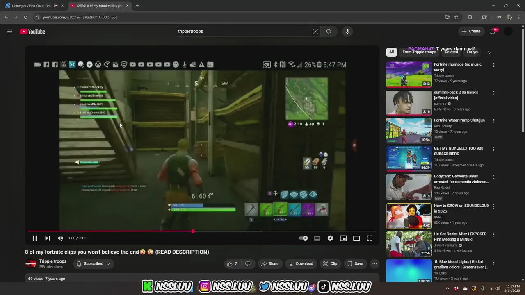Go back in browser history
This screenshot has width=525, height=295.
tap(6, 17)
